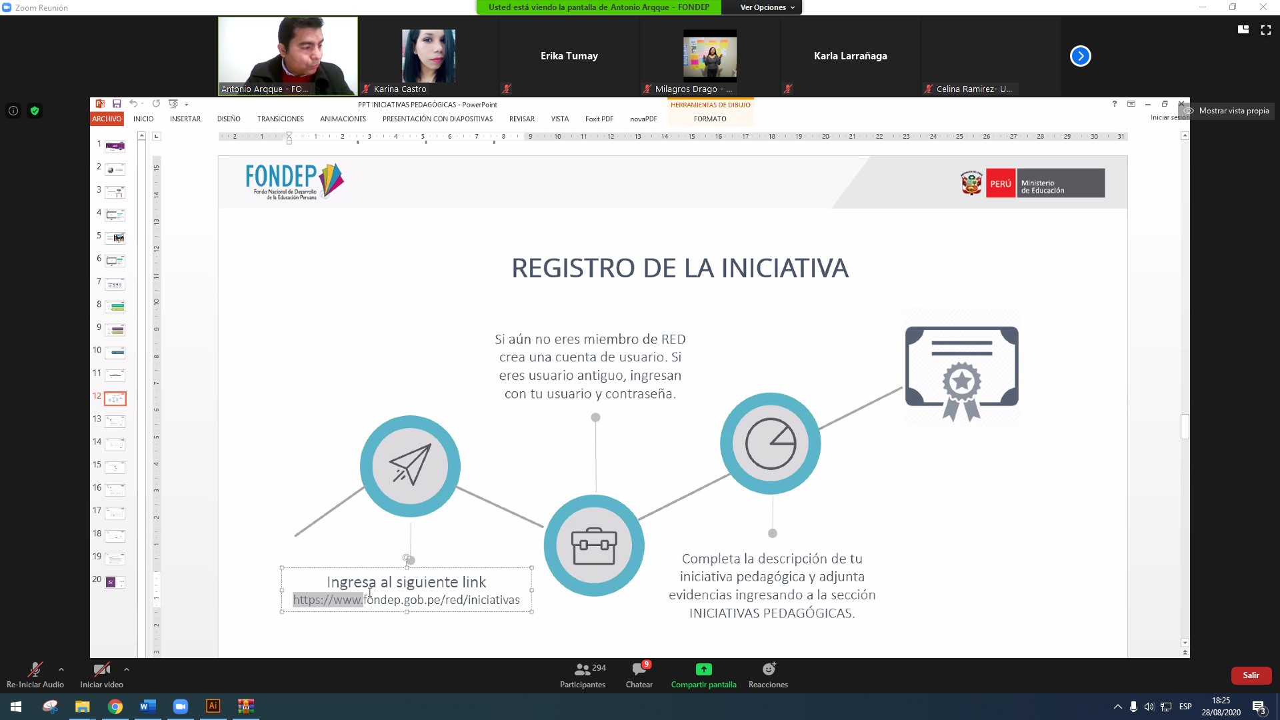Click the green encryption shield icon
The image size is (1280, 720).
(35, 111)
